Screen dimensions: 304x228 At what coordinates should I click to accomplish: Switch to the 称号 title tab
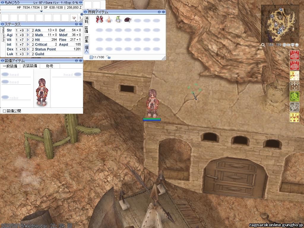[x=50, y=66]
